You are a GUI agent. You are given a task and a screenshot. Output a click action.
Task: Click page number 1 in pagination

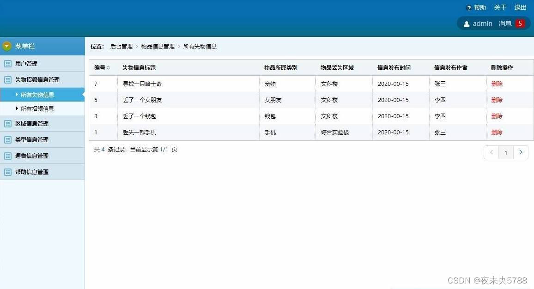(x=506, y=153)
